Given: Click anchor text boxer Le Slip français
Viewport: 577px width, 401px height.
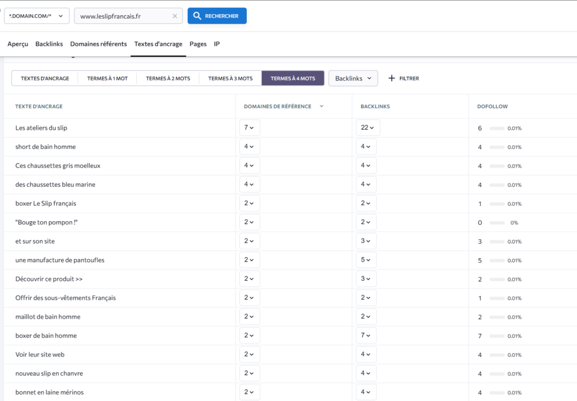Looking at the screenshot, I should (x=46, y=203).
